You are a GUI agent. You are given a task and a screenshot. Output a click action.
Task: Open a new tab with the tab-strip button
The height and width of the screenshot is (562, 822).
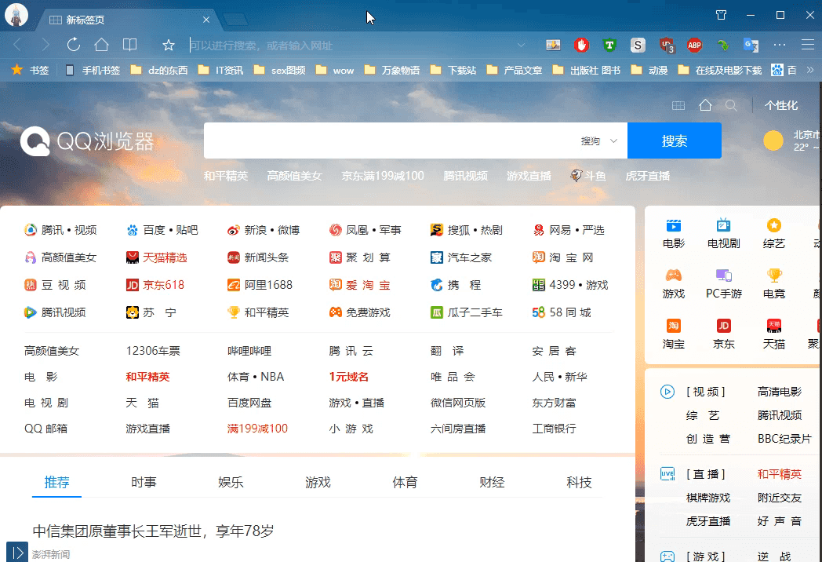tap(235, 20)
